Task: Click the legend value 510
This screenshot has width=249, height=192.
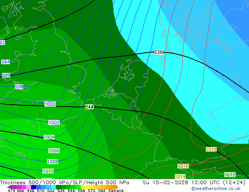Action: (x=41, y=190)
